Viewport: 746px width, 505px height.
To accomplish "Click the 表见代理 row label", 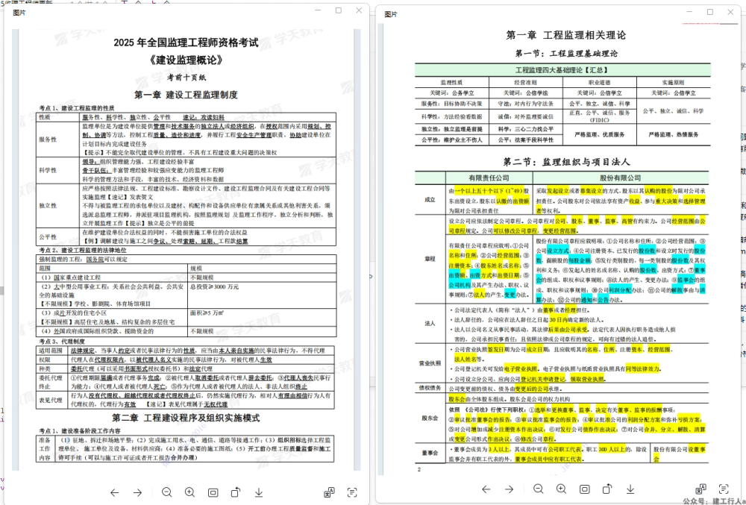I will tap(50, 401).
